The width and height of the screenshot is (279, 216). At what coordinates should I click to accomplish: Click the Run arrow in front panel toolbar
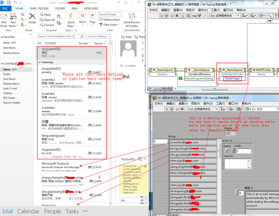[x=167, y=109]
